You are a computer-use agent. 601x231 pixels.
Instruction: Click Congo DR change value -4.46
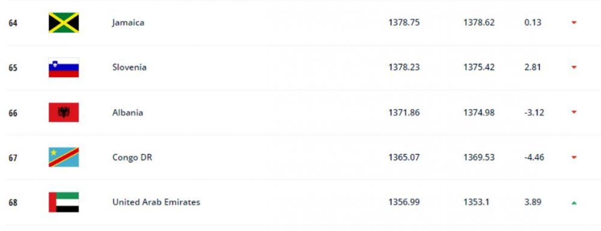tap(534, 158)
